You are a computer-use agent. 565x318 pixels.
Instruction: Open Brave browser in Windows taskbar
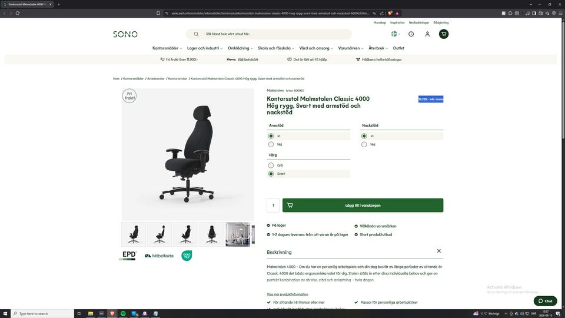(112, 313)
